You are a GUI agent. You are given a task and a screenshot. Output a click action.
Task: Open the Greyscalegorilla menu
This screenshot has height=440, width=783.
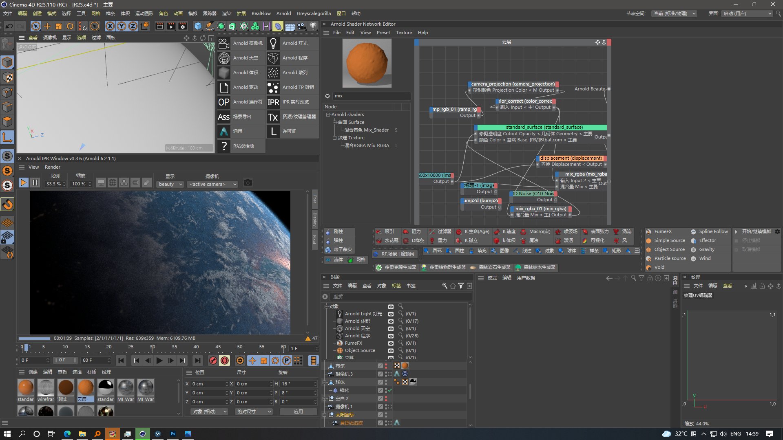coord(314,13)
